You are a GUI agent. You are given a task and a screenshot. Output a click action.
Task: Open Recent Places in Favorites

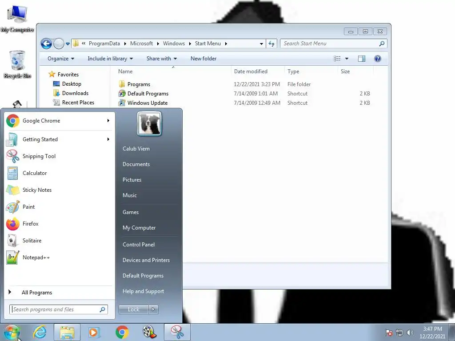78,103
